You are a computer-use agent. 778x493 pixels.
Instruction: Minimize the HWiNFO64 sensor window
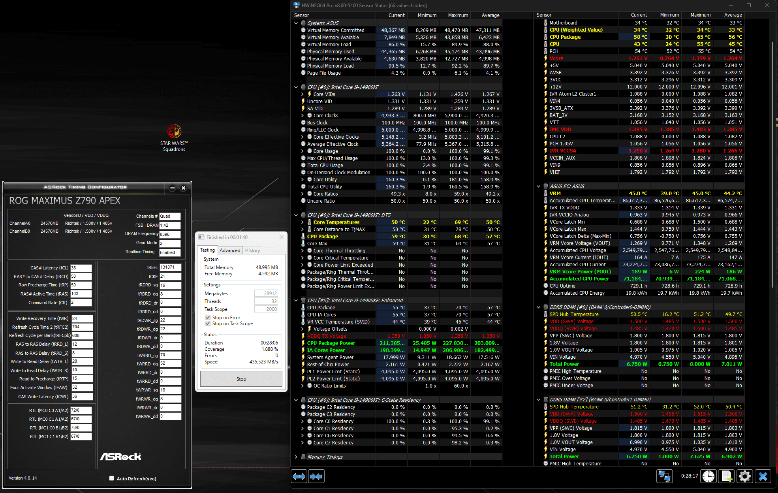(730, 5)
